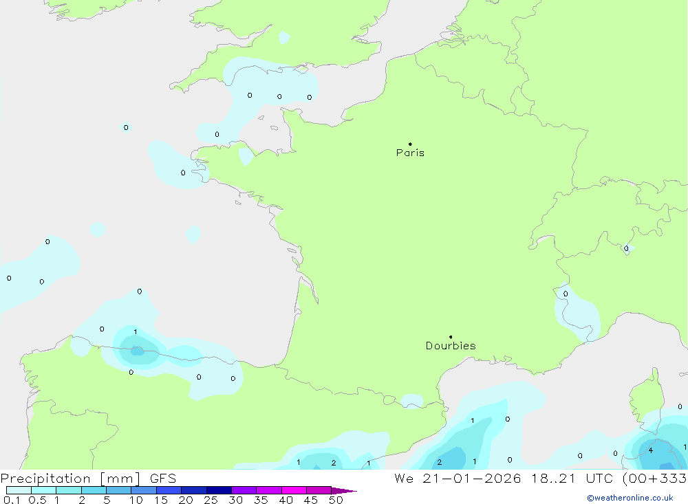688x504 pixels.
Task: Pick the 45–50 mm legend swatch
Action: pyautogui.click(x=319, y=490)
